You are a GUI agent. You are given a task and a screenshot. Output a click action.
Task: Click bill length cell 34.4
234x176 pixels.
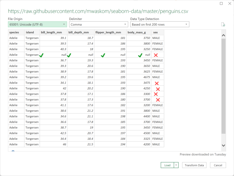tap(53, 139)
